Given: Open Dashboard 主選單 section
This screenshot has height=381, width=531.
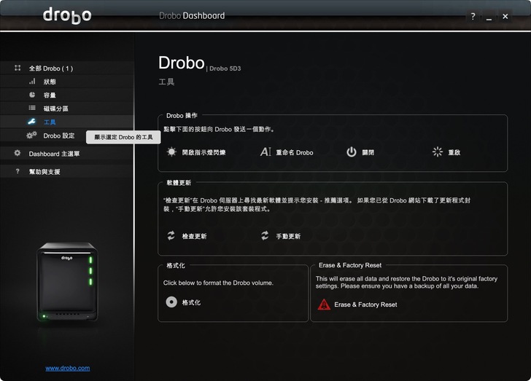Looking at the screenshot, I should click(67, 154).
